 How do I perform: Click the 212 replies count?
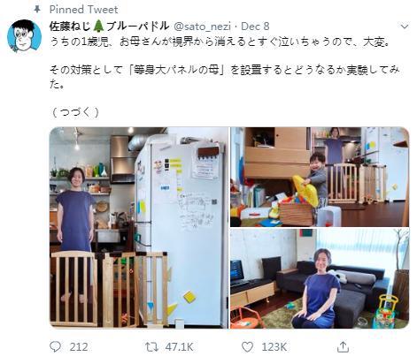point(79,347)
